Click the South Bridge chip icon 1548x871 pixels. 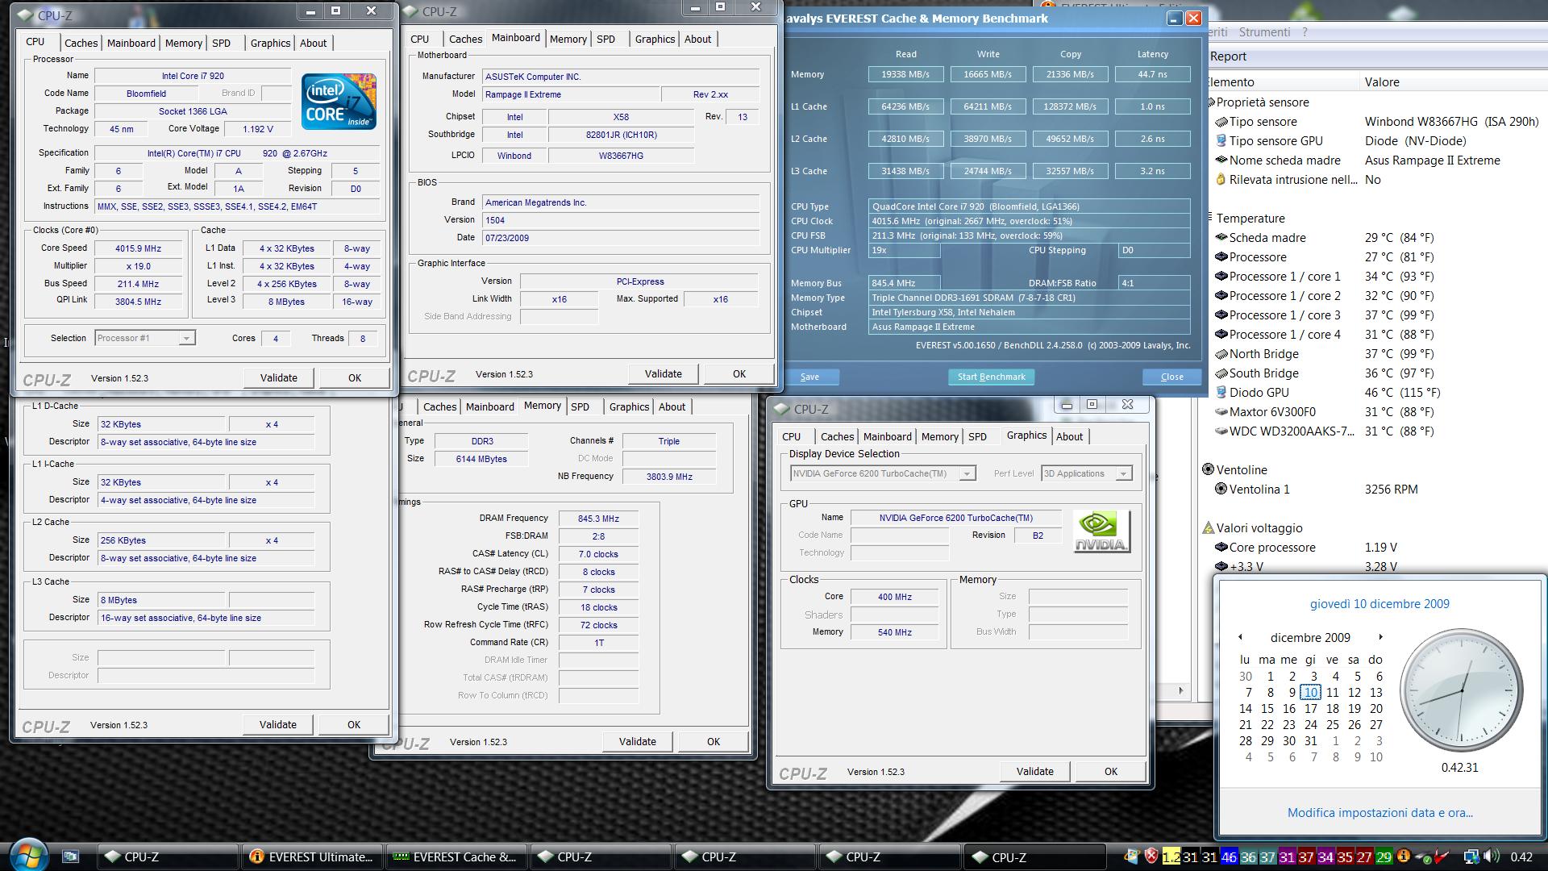click(x=1221, y=373)
